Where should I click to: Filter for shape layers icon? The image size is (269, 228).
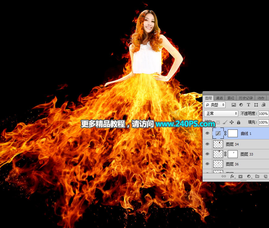256,105
